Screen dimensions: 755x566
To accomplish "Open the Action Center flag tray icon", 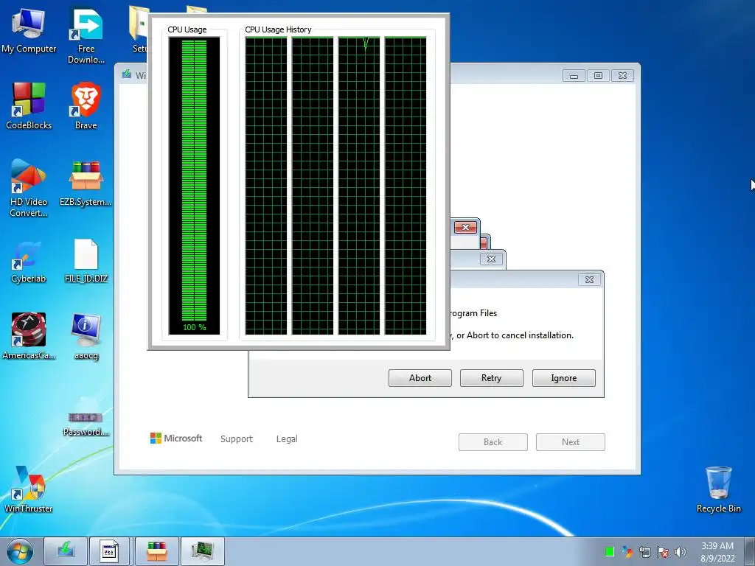I will 663,552.
